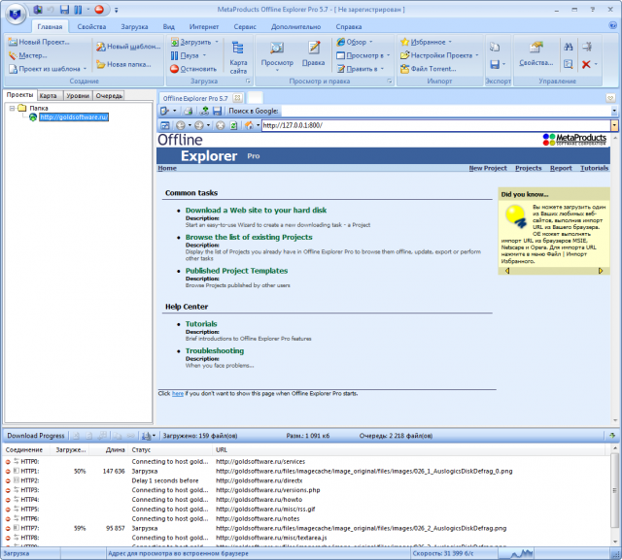Click the browser back arrow icon
Screen dimensions: 622x560
click(180, 125)
